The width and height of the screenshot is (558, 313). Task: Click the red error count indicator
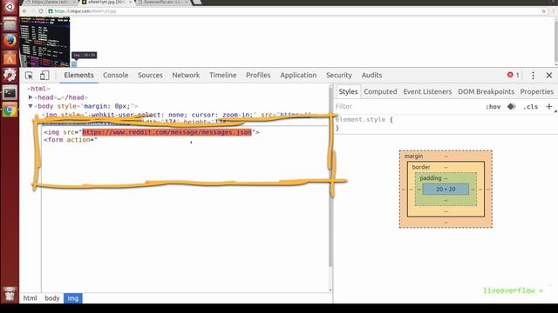[x=514, y=75]
